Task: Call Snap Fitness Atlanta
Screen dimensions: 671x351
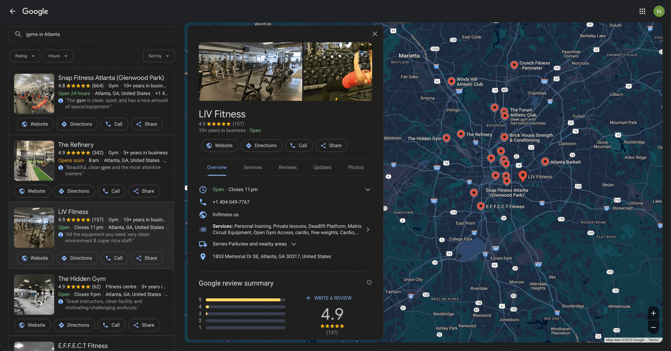Action: click(114, 124)
